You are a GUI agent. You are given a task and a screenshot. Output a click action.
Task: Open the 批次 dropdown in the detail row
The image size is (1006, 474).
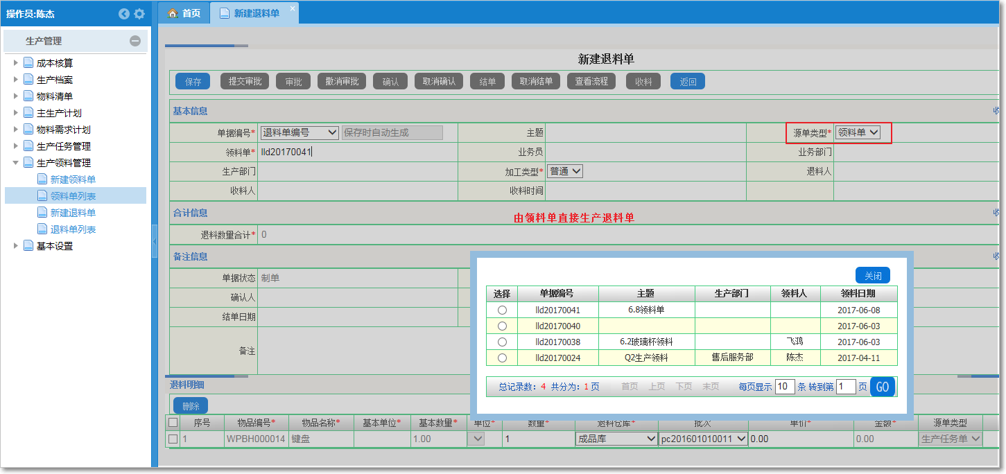pos(702,438)
